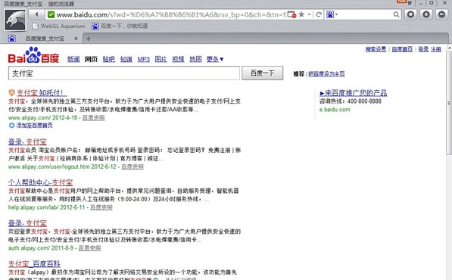Click the 注册 link in the page's top-right corner
This screenshot has width=452, height=280.
point(436,49)
